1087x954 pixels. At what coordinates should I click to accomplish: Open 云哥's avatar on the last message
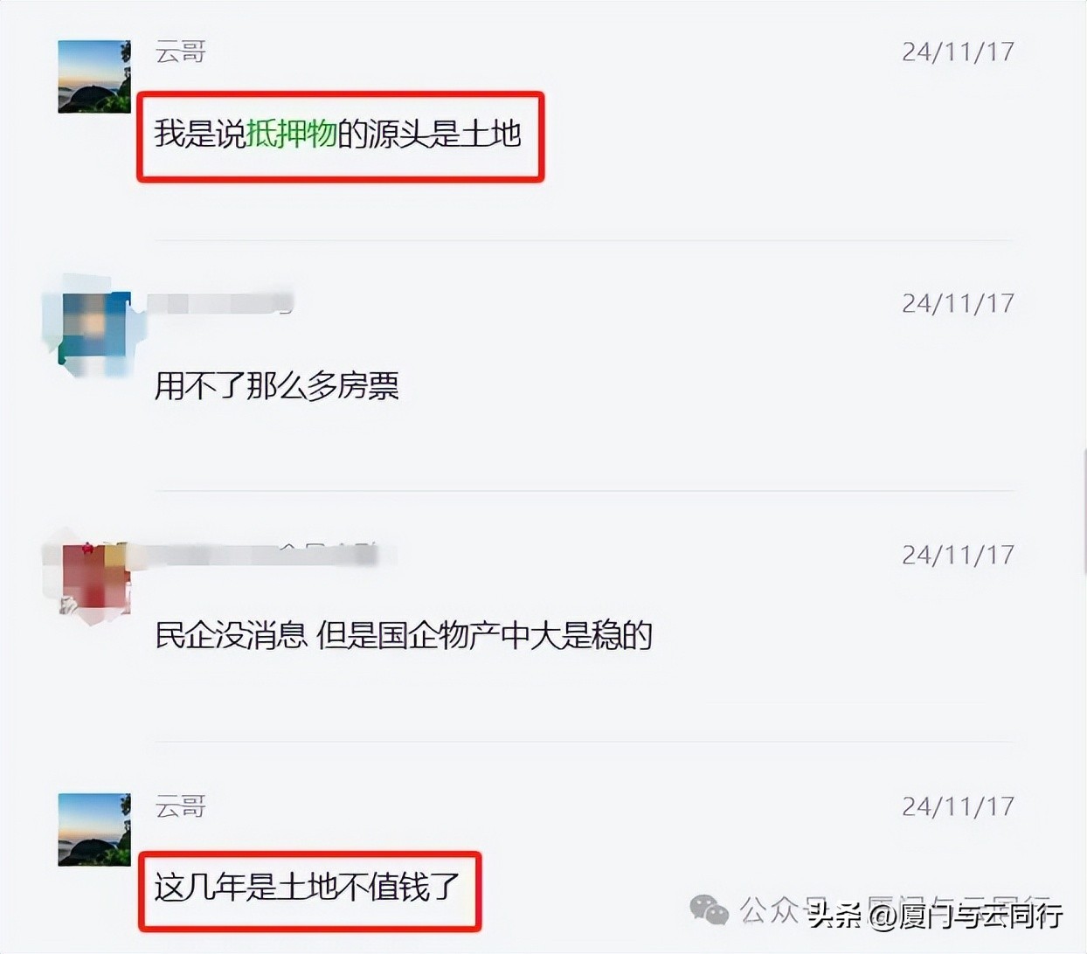coord(94,830)
